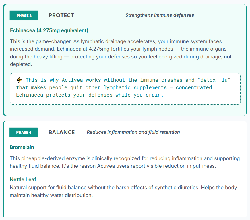Click "Reduces inflammation and fluid retention" tagline

(133, 132)
